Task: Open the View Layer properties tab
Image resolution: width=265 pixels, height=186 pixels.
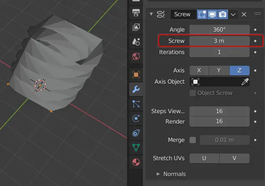Action: (x=136, y=27)
